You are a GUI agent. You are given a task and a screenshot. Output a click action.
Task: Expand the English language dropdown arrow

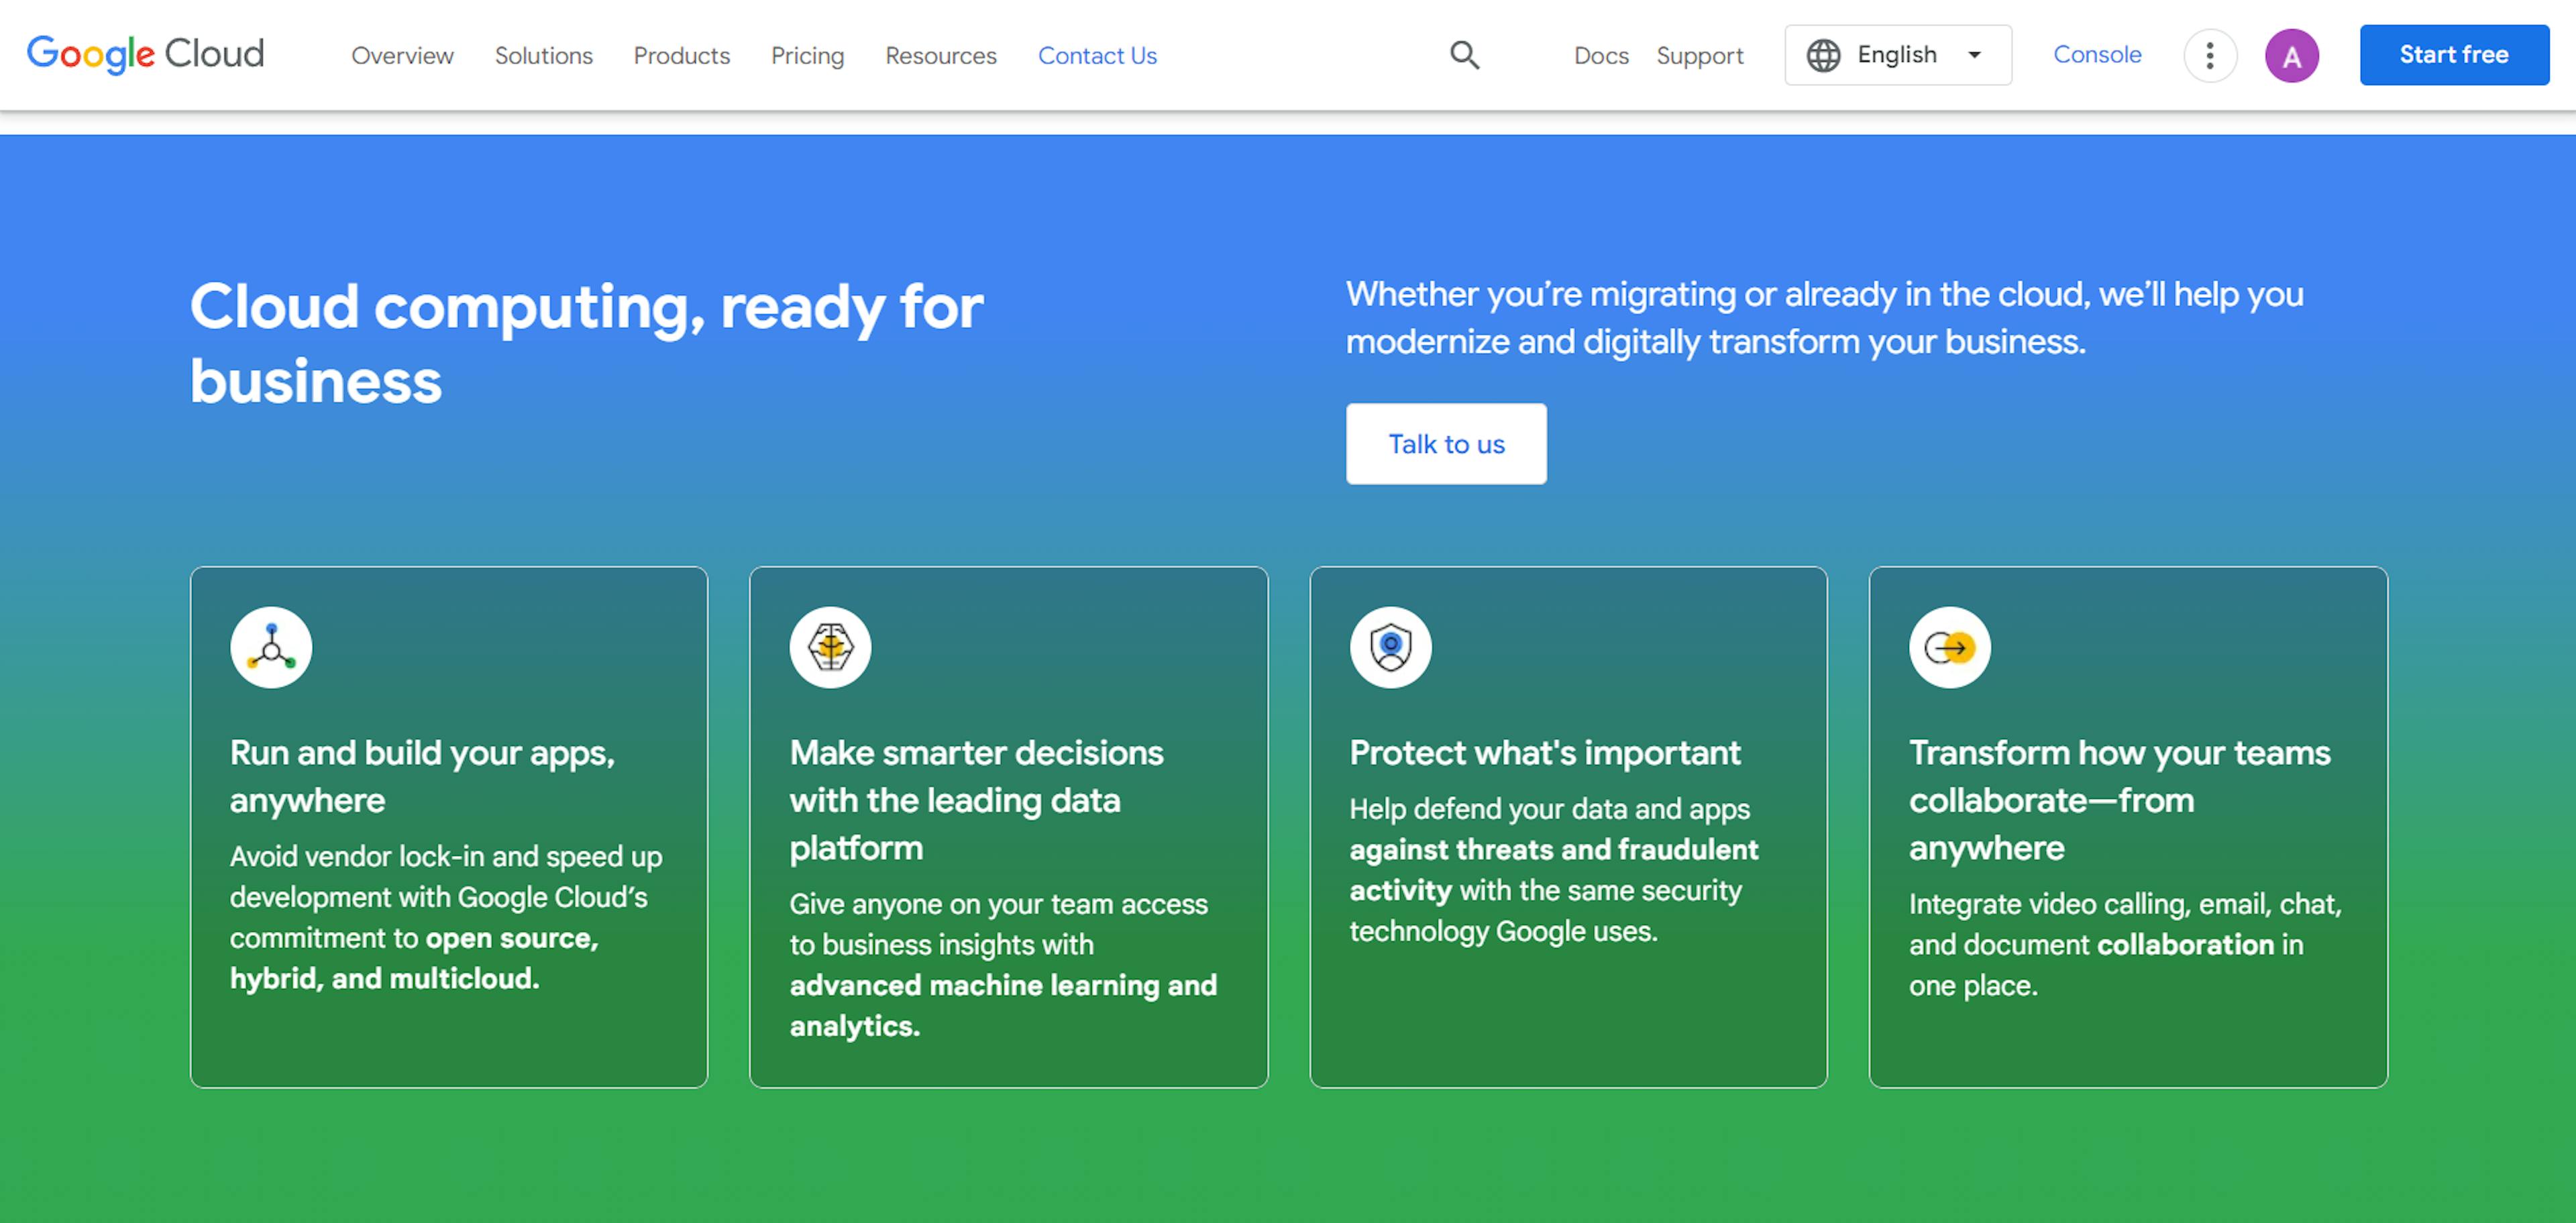(1974, 55)
